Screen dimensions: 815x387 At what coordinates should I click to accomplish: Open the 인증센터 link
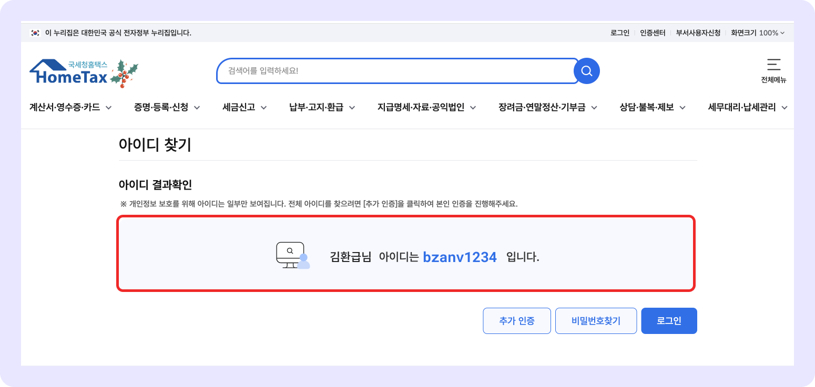652,32
